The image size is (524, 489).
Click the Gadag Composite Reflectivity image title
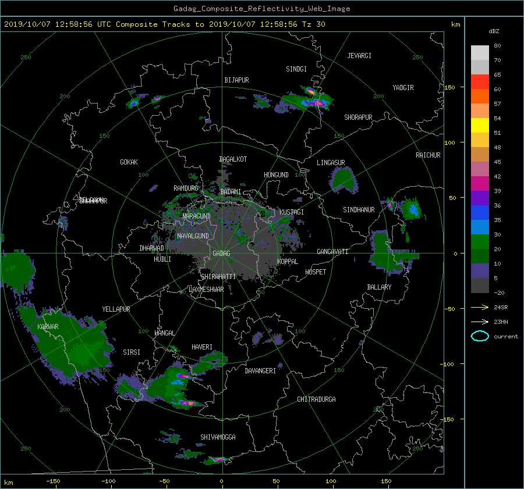click(x=261, y=9)
